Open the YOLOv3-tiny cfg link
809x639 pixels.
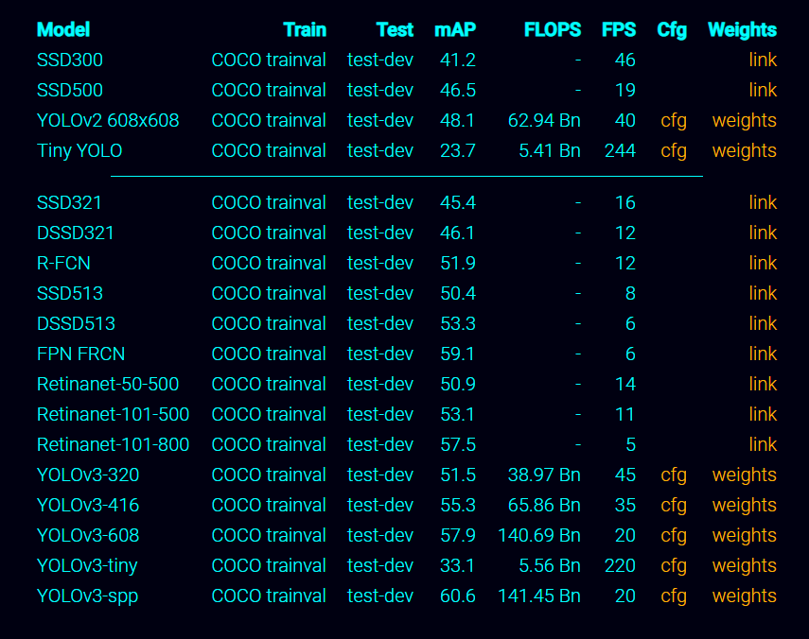tap(674, 567)
